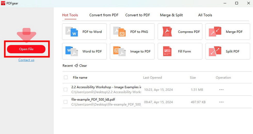This screenshot has width=253, height=134.
Task: Click the PDF to PNG icon
Action: click(119, 32)
